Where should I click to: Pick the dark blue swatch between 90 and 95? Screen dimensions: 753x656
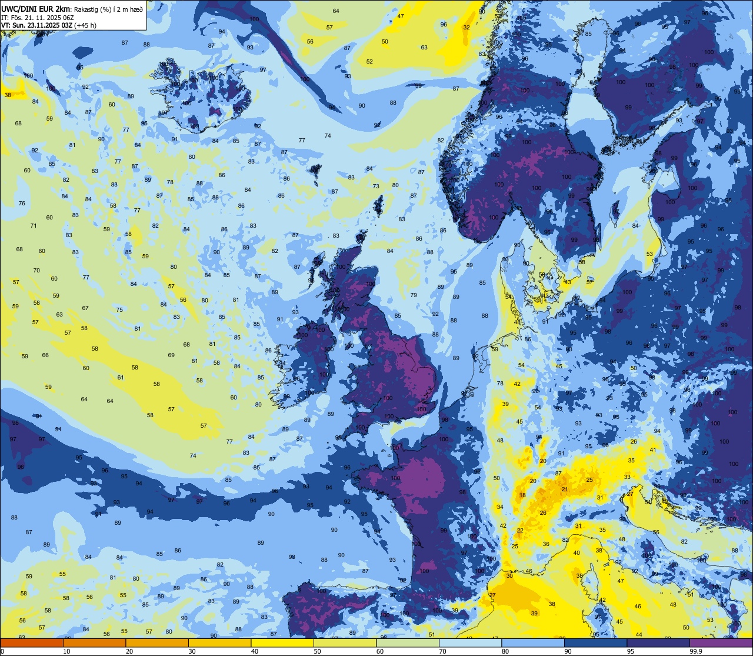[x=595, y=643]
